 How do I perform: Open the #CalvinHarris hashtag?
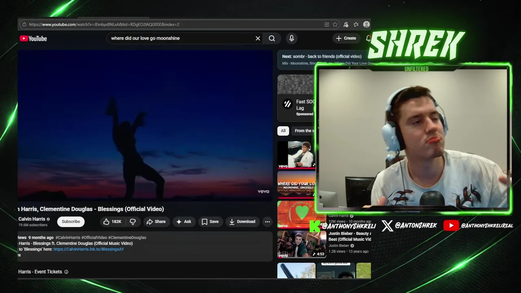click(68, 238)
